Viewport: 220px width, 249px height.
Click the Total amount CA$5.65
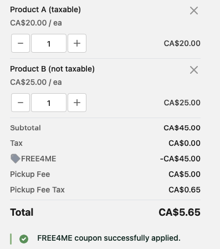(x=180, y=212)
